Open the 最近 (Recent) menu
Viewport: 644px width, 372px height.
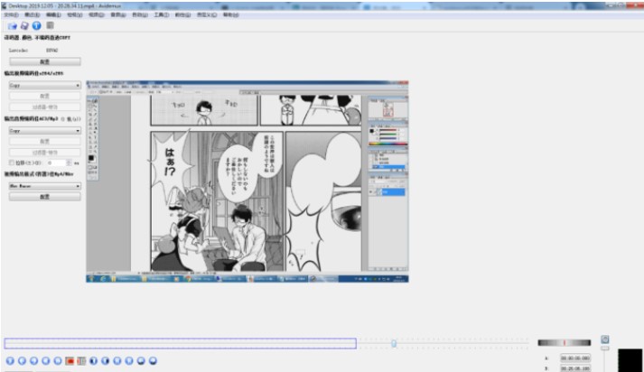tap(32, 14)
